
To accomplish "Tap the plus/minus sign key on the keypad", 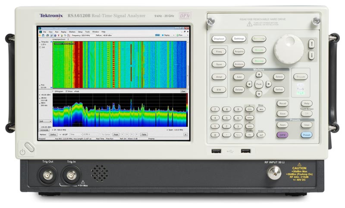I will (x=238, y=135).
